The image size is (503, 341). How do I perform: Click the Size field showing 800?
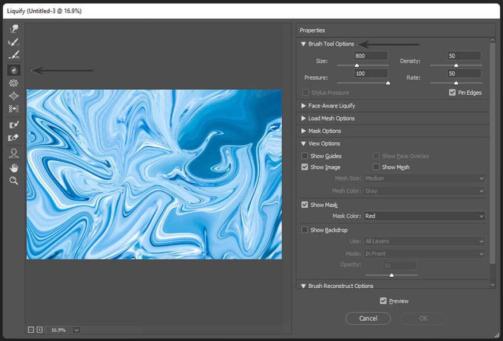[x=371, y=56]
